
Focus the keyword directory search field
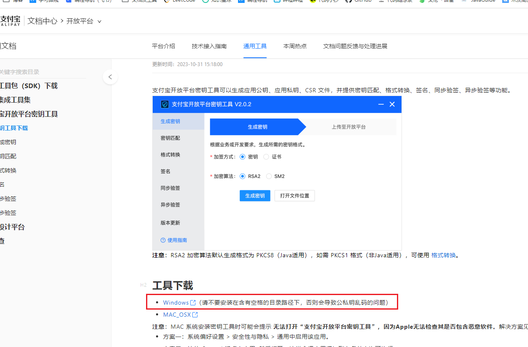(43, 72)
